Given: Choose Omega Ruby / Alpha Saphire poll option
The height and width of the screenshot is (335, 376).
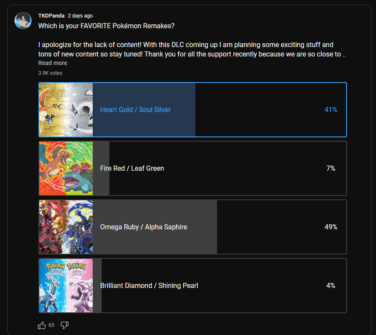Looking at the screenshot, I should [193, 227].
